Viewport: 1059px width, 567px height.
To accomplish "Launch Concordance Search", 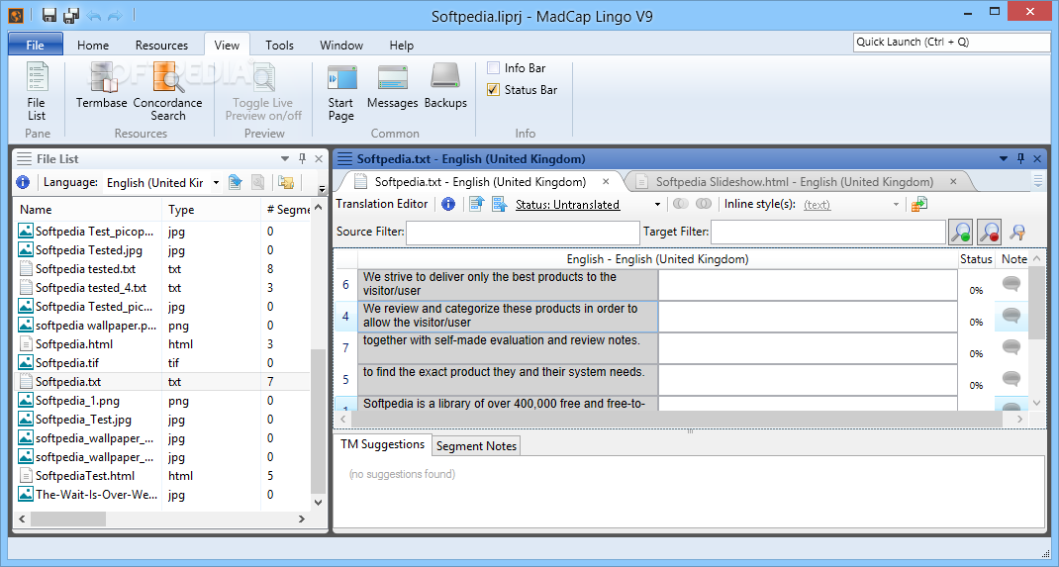I will coord(167,91).
